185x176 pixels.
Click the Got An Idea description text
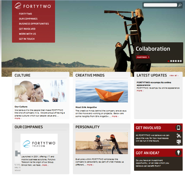pos(152,163)
